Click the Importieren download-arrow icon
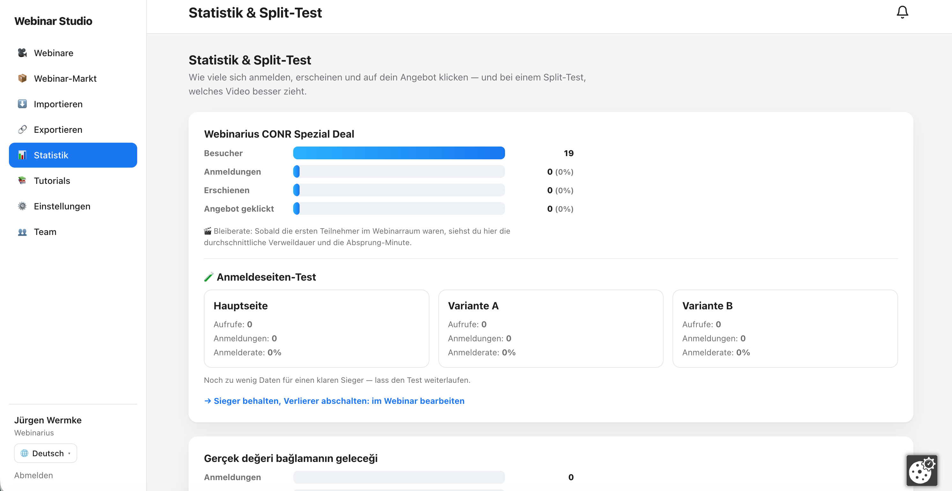952x491 pixels. point(22,104)
